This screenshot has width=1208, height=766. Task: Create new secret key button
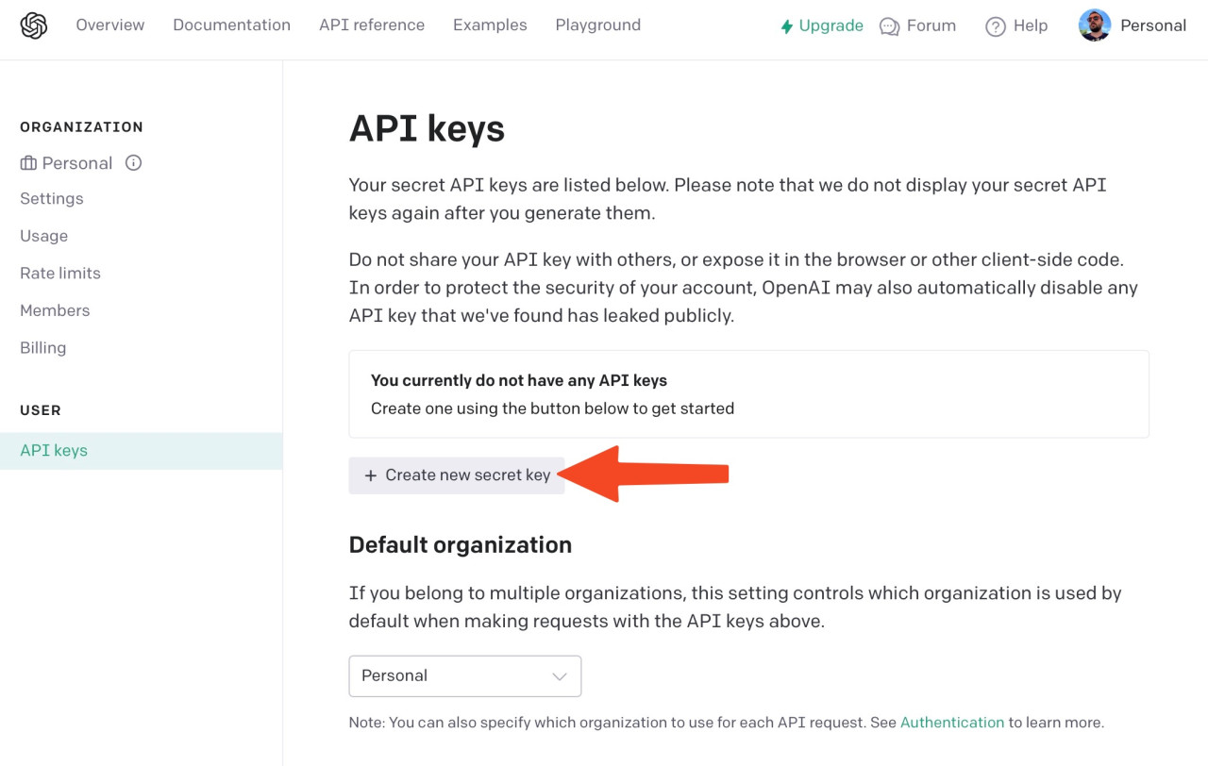click(457, 475)
